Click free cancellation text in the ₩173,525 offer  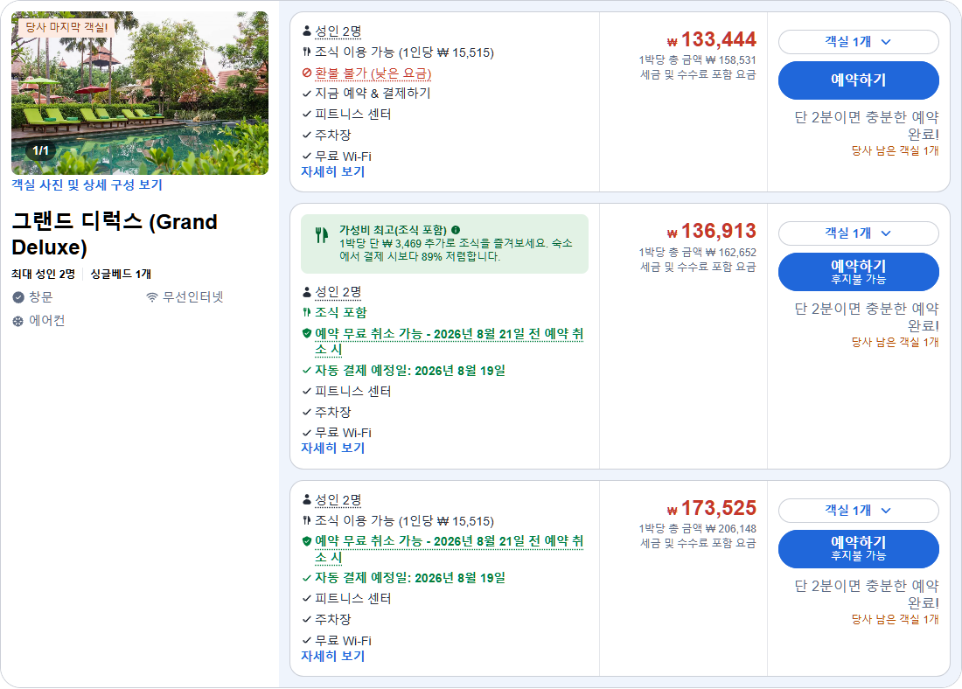[x=450, y=548]
